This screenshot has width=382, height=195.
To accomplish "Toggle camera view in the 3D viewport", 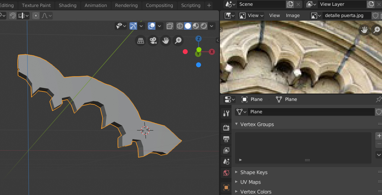I will tap(153, 40).
